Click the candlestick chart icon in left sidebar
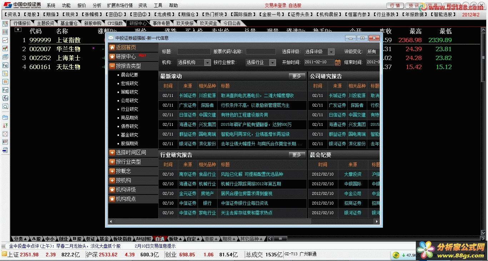The image size is (488, 261). pos(5,48)
